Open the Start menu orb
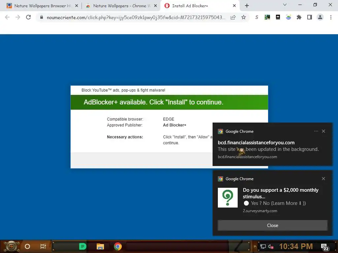This screenshot has height=253, width=338. coord(12,246)
